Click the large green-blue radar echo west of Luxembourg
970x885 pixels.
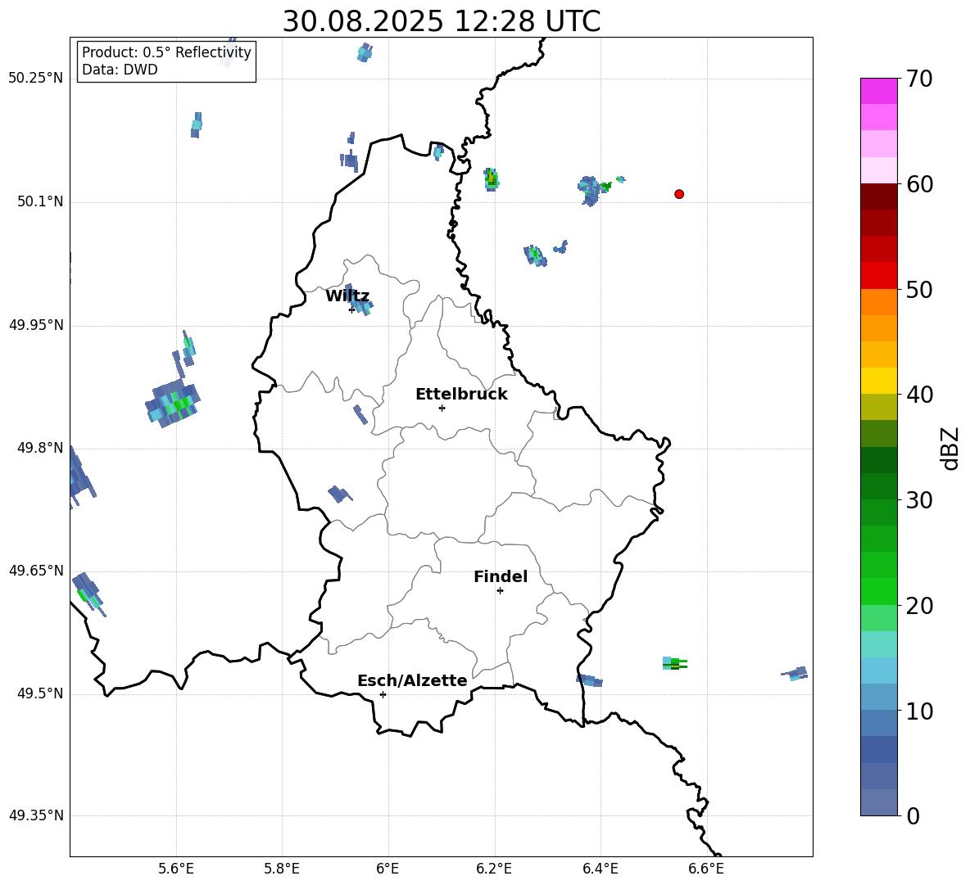(x=174, y=402)
